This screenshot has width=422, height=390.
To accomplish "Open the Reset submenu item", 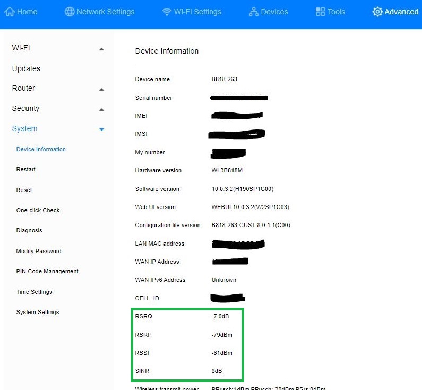I will (x=24, y=190).
